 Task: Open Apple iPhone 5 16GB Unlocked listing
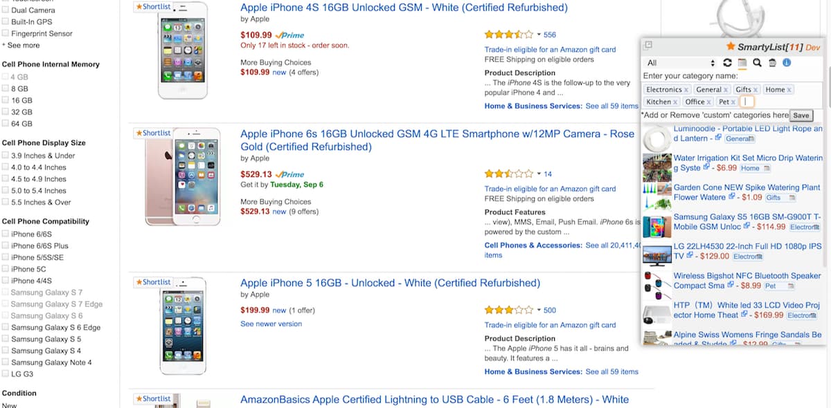[x=390, y=283]
